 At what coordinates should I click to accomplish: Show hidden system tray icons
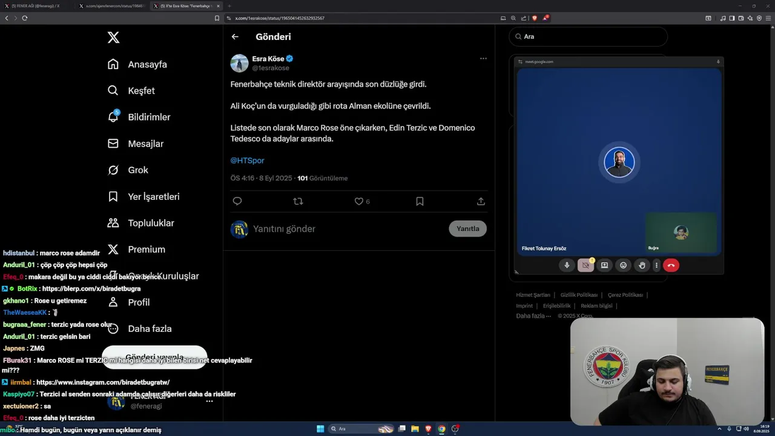click(x=720, y=429)
